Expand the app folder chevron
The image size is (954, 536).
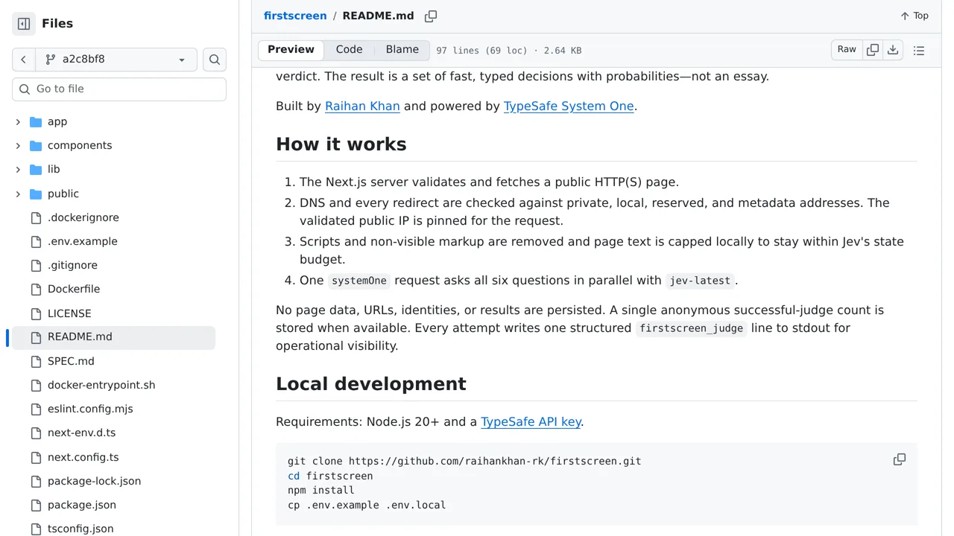(x=18, y=121)
